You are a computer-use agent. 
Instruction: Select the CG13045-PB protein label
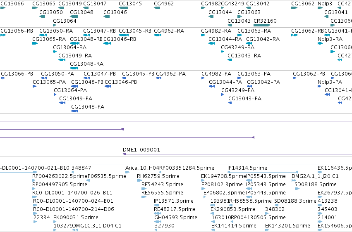(138, 73)
